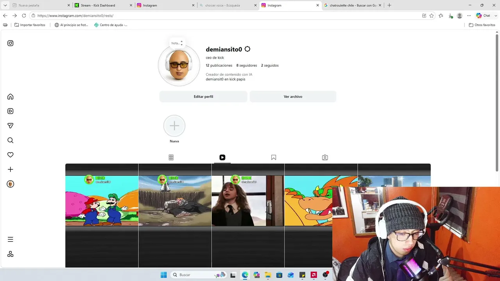Click the taskbar Buscar search box
Viewport: 500px width, 281px height.
click(x=199, y=275)
